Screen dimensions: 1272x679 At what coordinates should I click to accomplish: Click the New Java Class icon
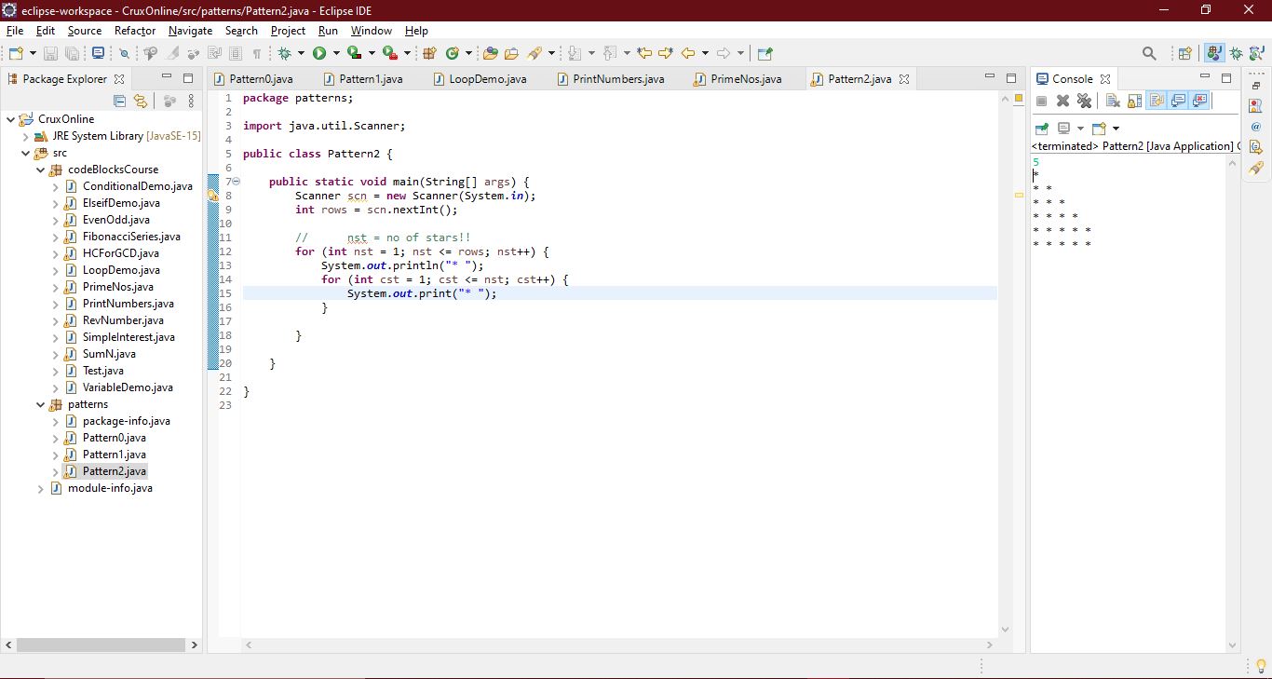[453, 53]
